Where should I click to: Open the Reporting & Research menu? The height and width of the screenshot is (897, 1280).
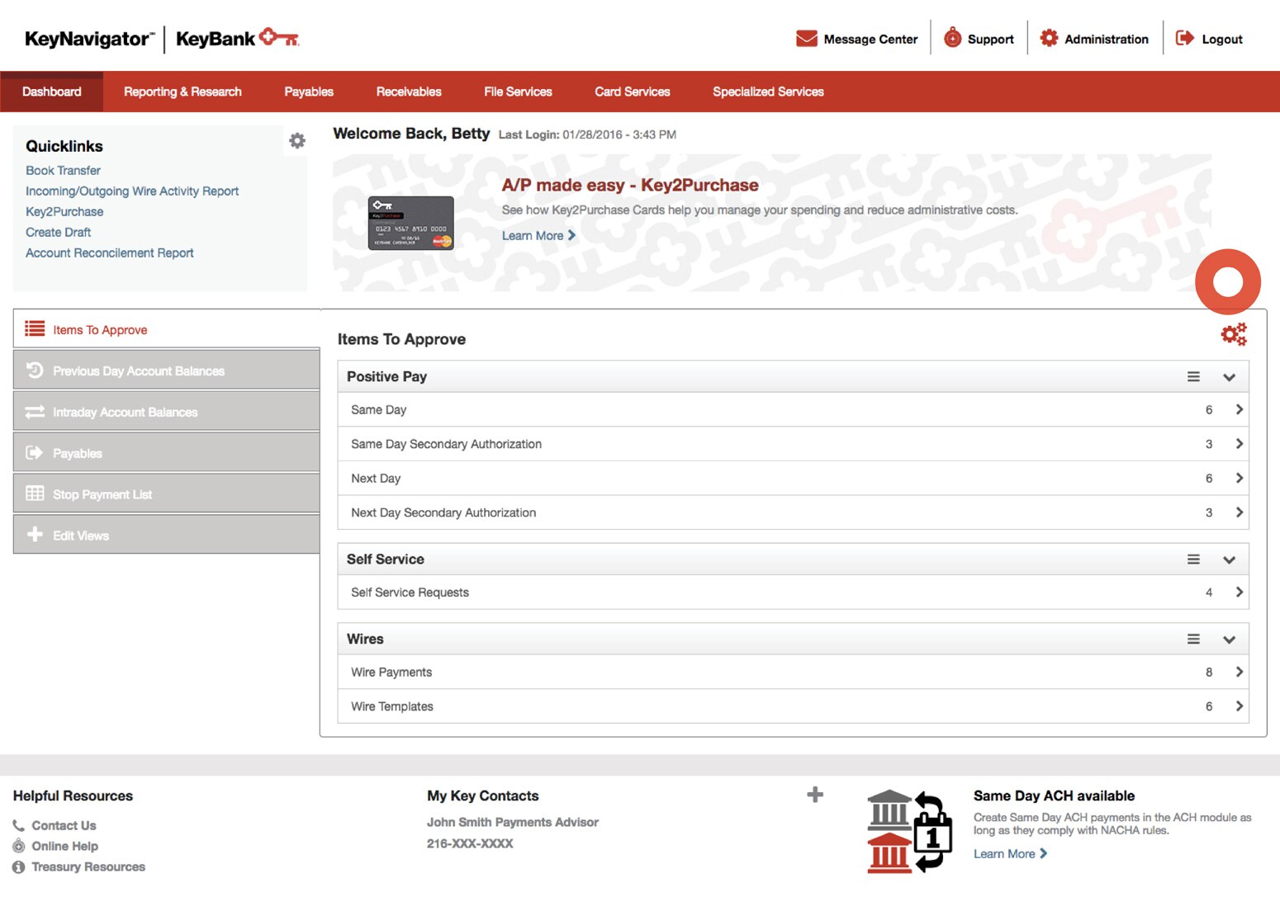[x=183, y=92]
